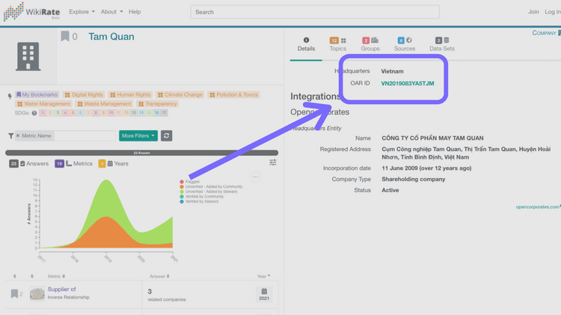Filter by Transparency topic

pyautogui.click(x=157, y=104)
